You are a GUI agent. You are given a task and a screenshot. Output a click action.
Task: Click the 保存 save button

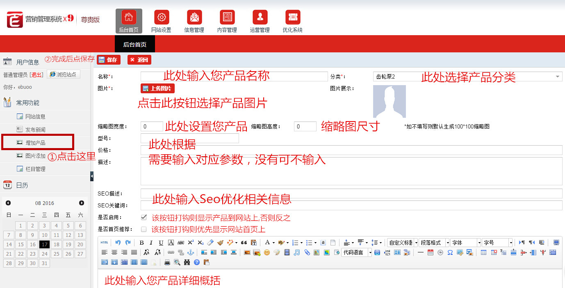[108, 60]
